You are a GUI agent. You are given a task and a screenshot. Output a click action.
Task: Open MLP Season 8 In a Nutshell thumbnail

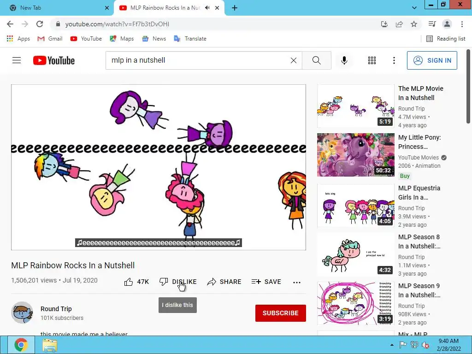[x=355, y=254]
